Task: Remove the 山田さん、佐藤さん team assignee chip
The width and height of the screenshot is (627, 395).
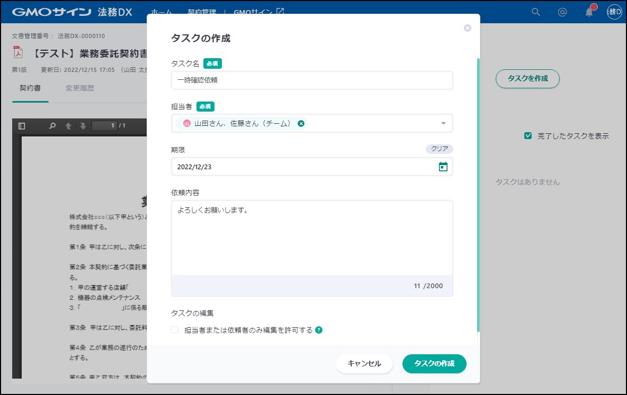Action: 301,123
